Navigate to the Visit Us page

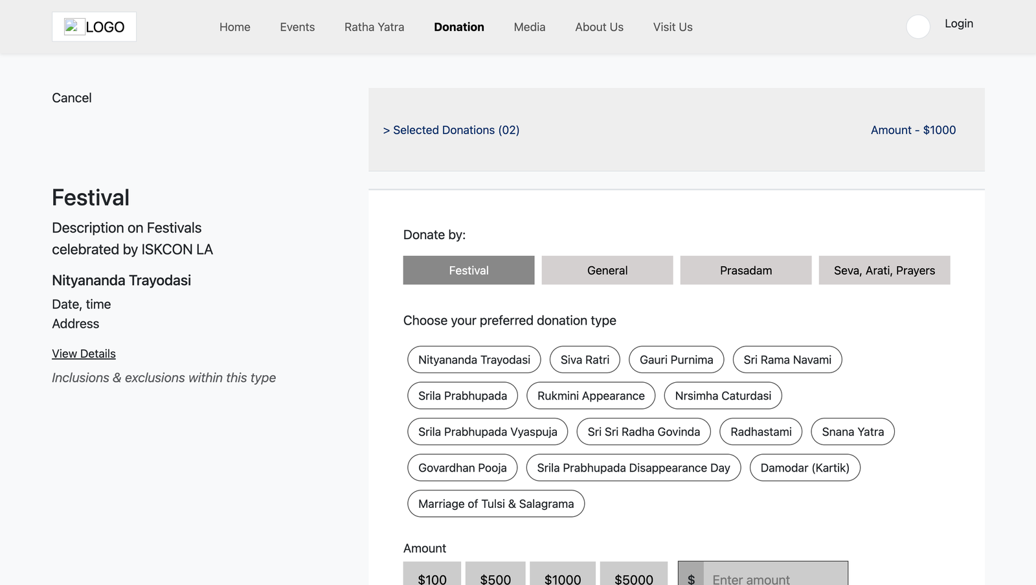pos(672,27)
